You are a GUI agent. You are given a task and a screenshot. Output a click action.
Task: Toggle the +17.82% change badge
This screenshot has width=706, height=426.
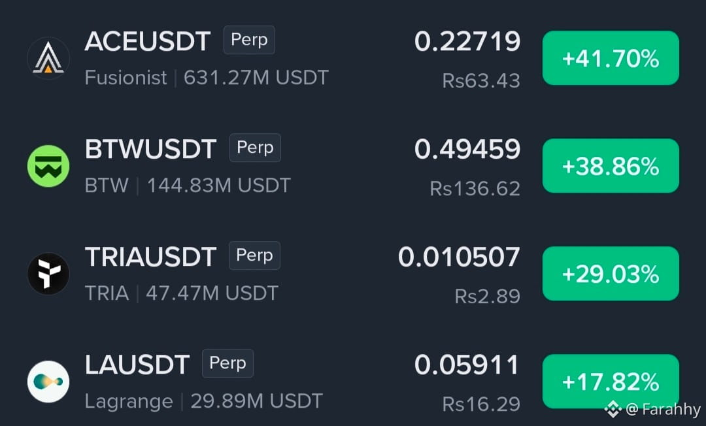pos(611,382)
